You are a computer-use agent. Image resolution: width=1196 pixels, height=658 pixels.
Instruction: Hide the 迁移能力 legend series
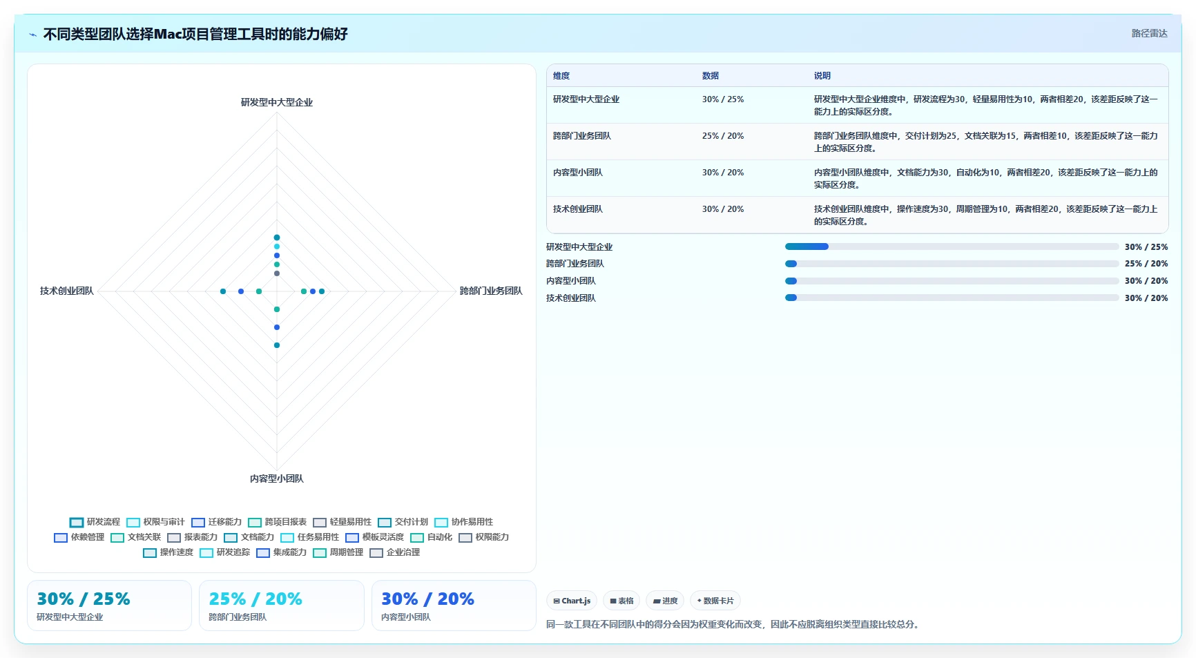pyautogui.click(x=216, y=522)
